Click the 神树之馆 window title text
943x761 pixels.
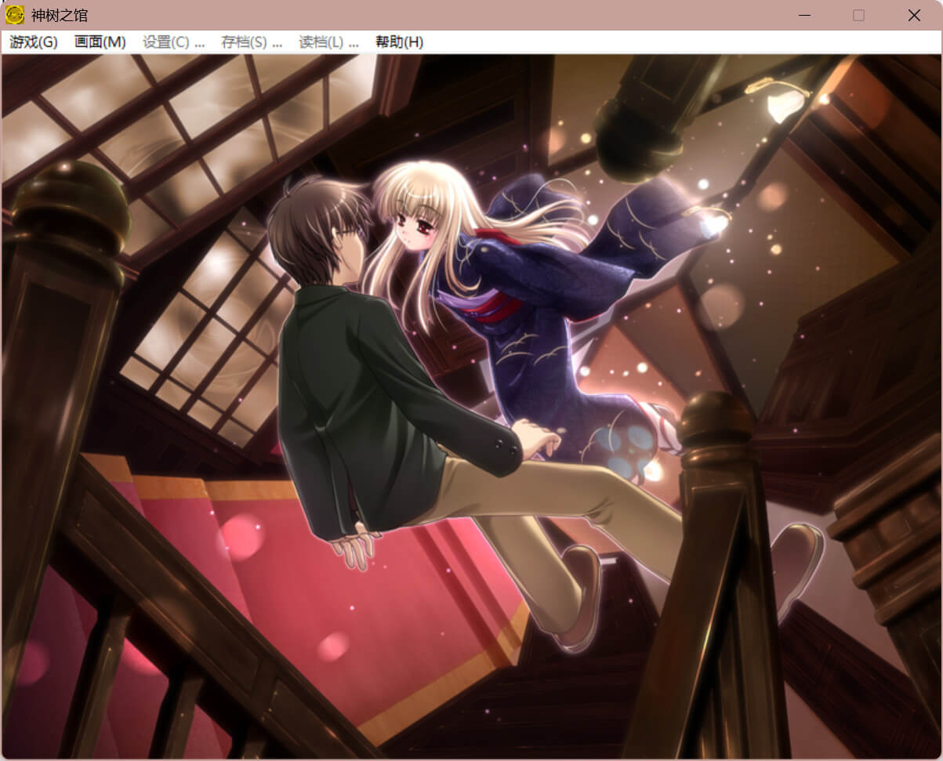pos(60,15)
